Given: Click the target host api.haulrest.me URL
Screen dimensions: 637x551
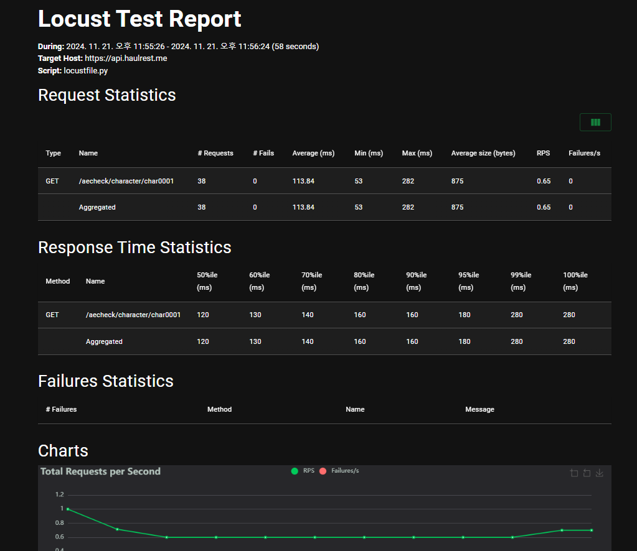Looking at the screenshot, I should coord(126,58).
